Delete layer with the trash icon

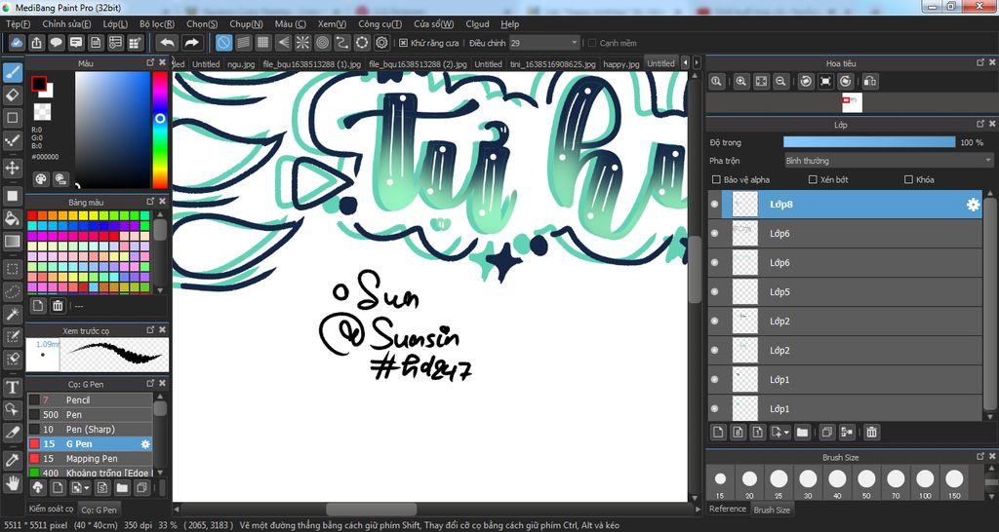[x=871, y=432]
